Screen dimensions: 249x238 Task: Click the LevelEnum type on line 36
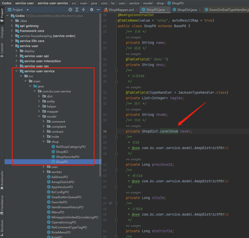(x=169, y=131)
